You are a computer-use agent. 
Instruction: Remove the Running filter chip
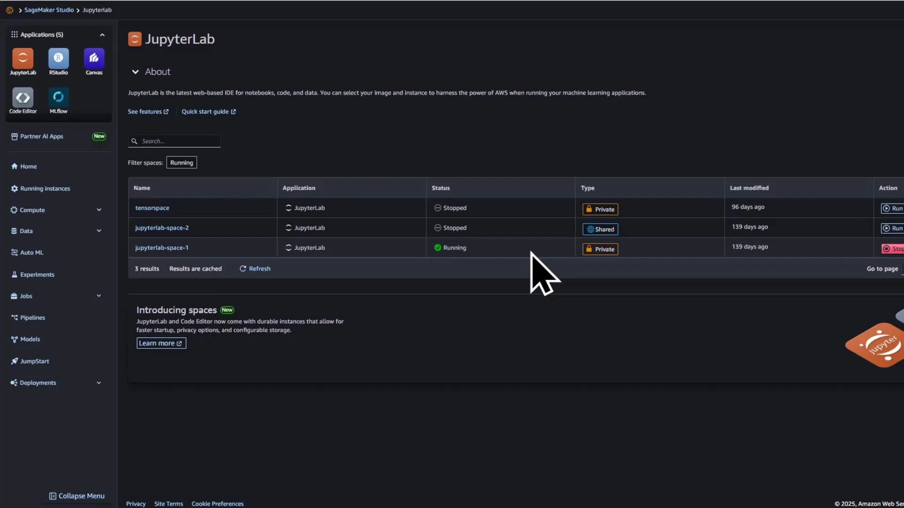pyautogui.click(x=182, y=162)
